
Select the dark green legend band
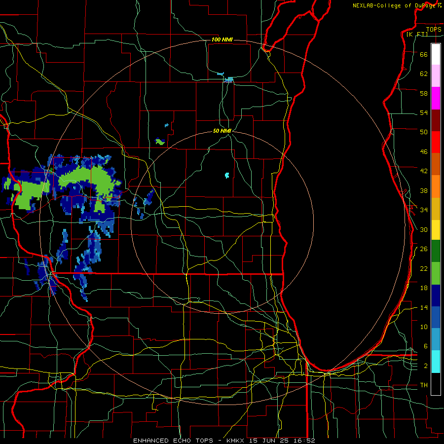click(436, 251)
